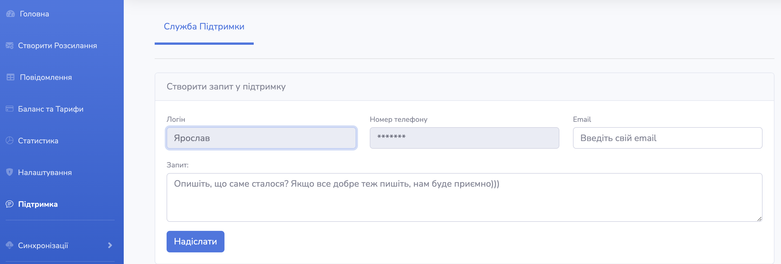This screenshot has width=781, height=264.
Task: Expand the Синхронізації chevron arrow
Action: click(110, 245)
